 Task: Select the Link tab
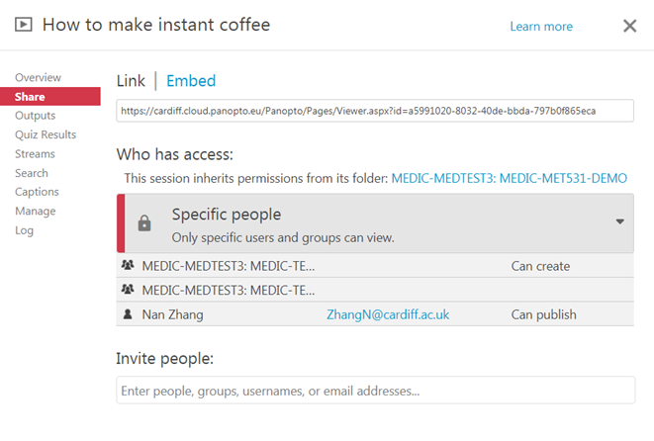131,81
